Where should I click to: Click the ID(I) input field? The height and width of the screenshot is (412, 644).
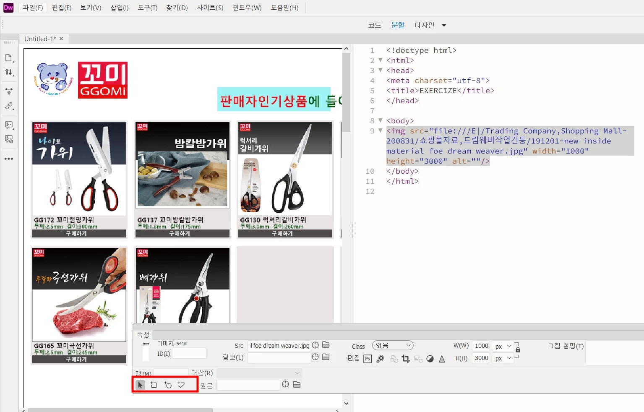click(x=189, y=354)
